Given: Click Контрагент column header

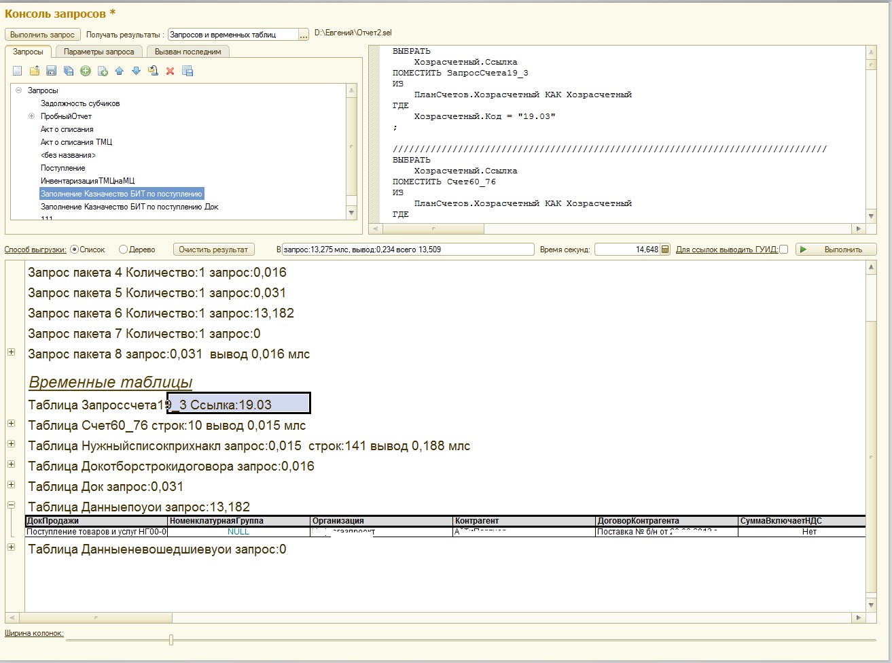Looking at the screenshot, I should [524, 521].
